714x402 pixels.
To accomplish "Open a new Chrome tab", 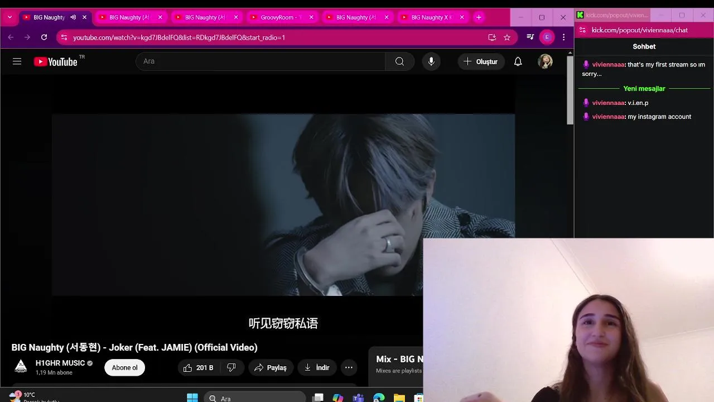I will click(479, 17).
